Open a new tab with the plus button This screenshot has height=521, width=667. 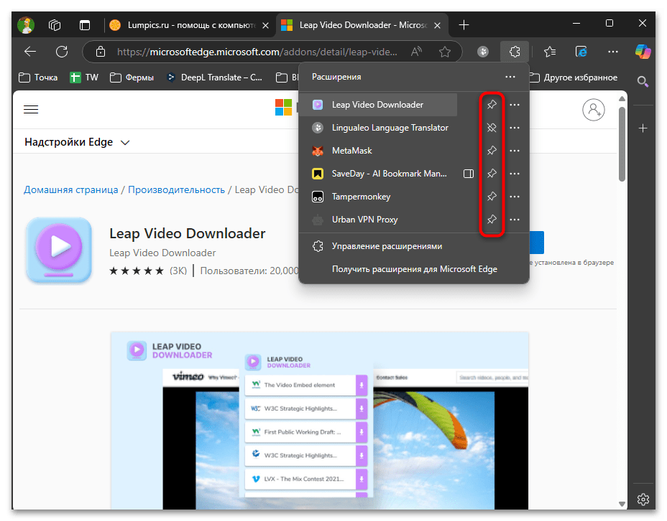point(464,25)
